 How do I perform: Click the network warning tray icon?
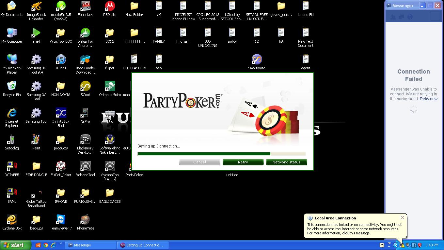[x=402, y=245]
